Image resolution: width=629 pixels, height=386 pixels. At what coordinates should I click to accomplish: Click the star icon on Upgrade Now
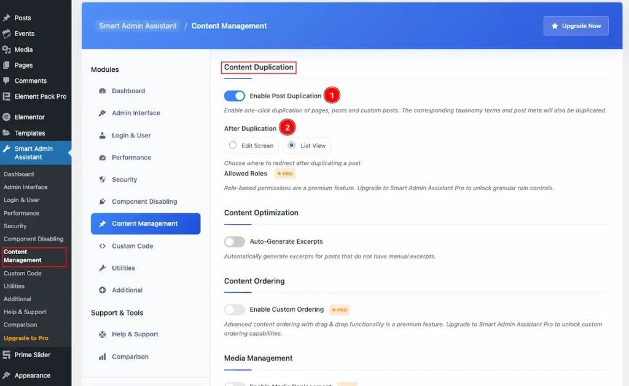(555, 26)
